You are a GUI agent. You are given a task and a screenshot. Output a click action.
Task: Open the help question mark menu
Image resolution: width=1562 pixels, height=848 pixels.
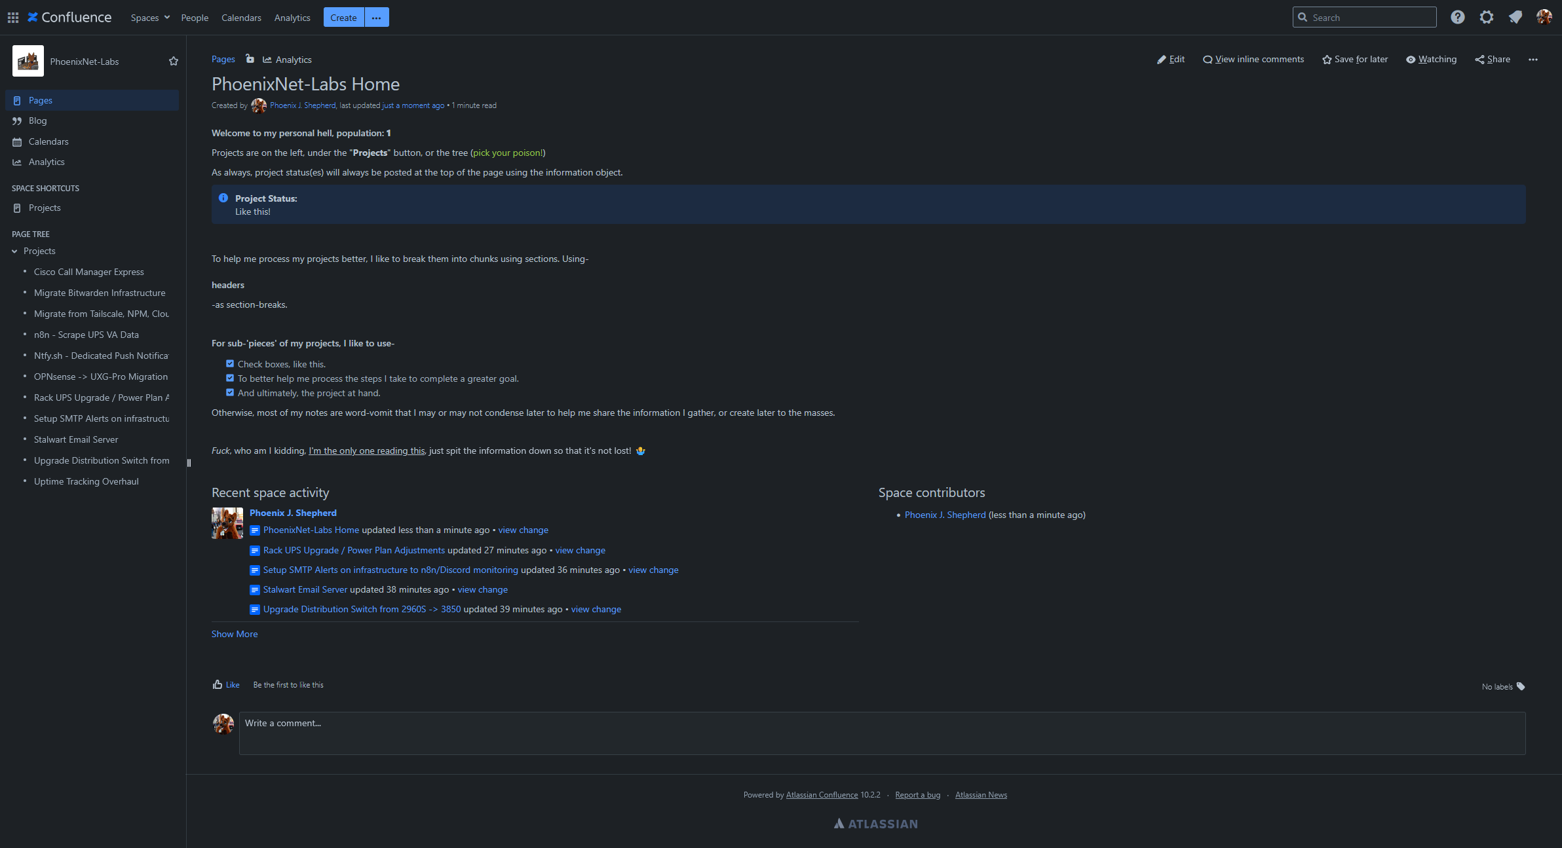tap(1457, 18)
